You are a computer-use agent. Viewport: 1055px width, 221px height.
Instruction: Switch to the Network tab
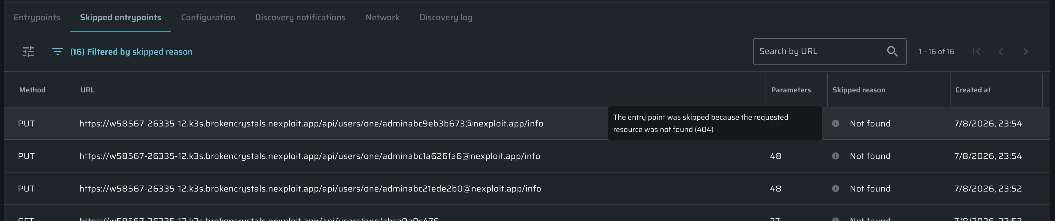(382, 17)
